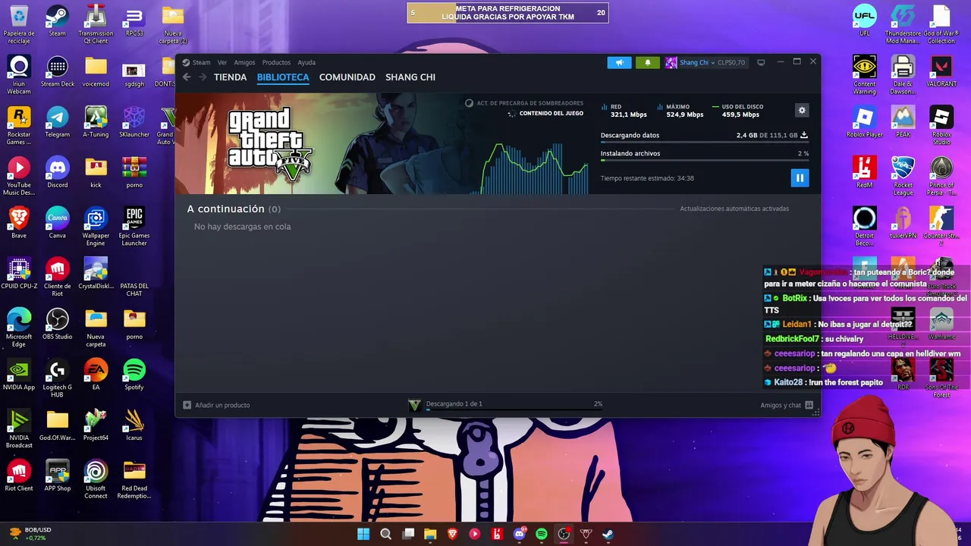Open Thunderstore Mod Manager desktop icon
This screenshot has width=971, height=546.
tap(903, 24)
